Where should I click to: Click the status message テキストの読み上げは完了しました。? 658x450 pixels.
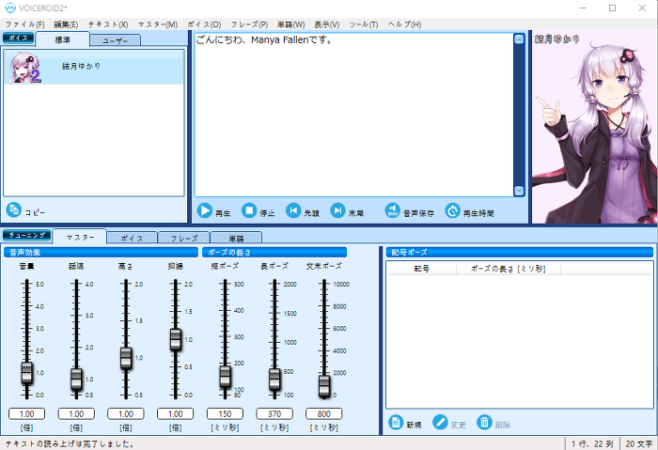pyautogui.click(x=70, y=443)
